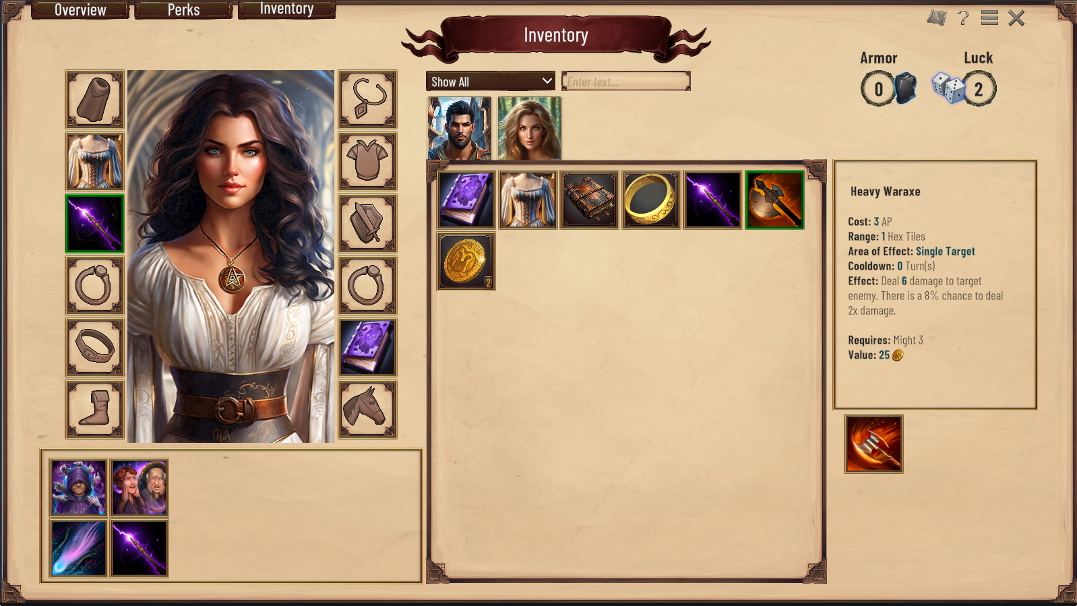Select the blonde female character portrait

pos(529,128)
